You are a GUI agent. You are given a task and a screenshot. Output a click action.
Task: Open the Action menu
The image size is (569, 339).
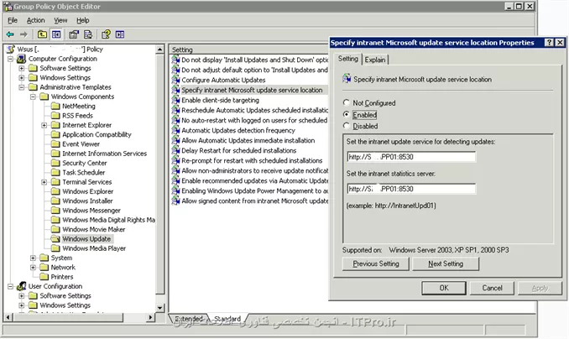[x=35, y=19]
